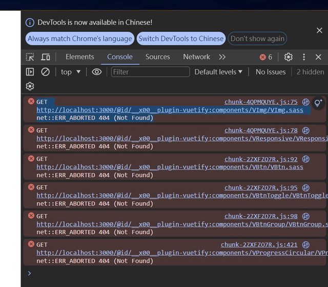Activate the inspect element picker icon
Image resolution: width=328 pixels, height=287 pixels.
[x=30, y=57]
